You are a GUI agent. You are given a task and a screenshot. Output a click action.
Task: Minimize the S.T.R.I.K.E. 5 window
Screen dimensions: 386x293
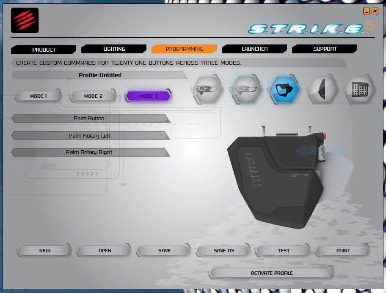[x=366, y=11]
